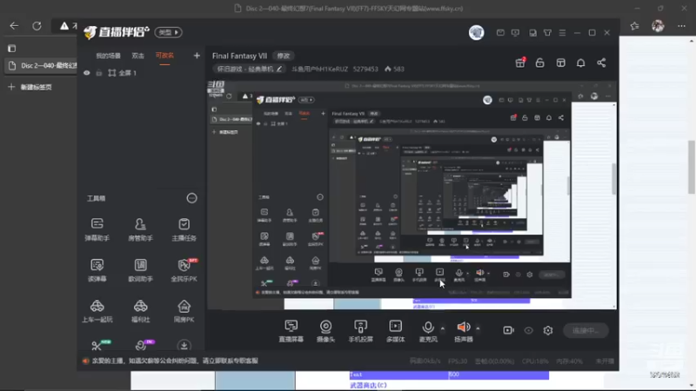
Task: Click the CPU:18% status entry
Action: [x=535, y=361]
